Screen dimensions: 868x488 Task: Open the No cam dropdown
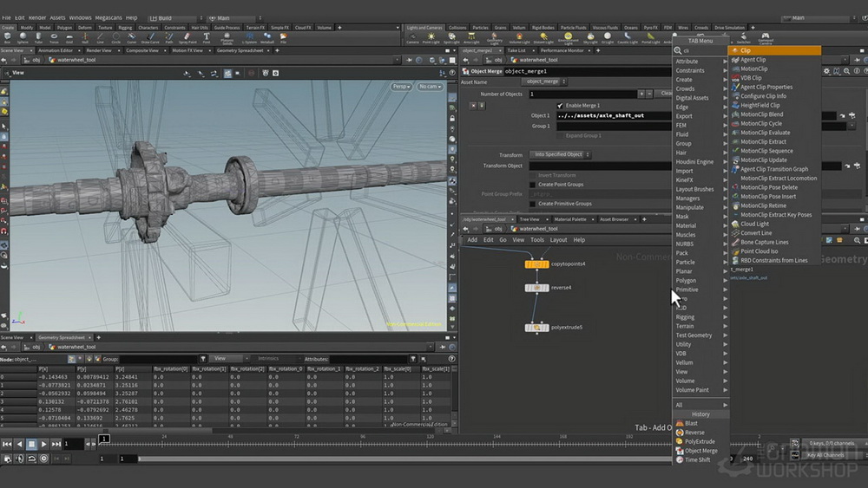(431, 87)
